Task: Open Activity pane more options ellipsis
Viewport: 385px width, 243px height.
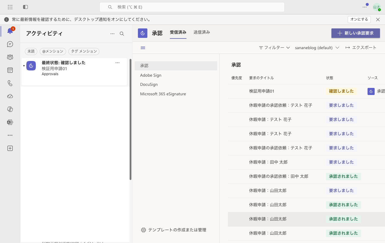Action: click(112, 34)
